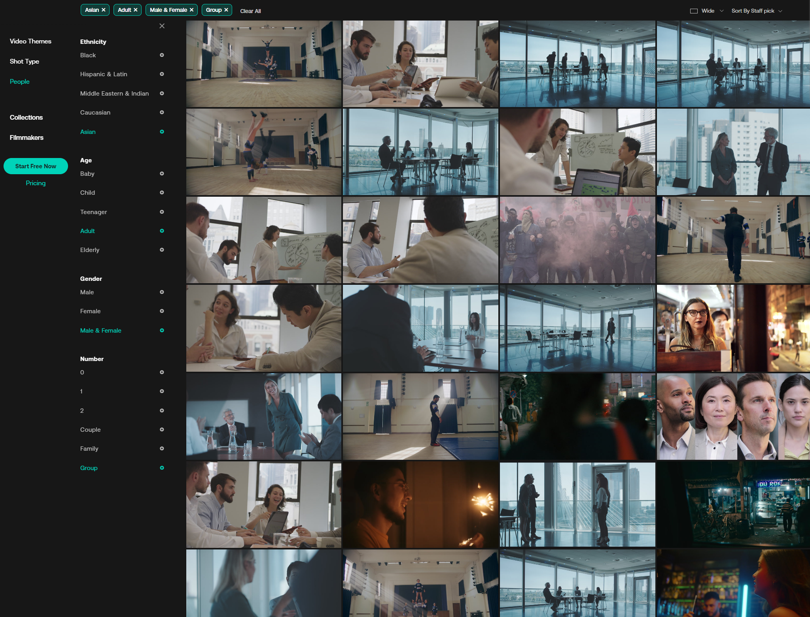Switch to the Shot Type menu
Viewport: 810px width, 617px height.
click(x=25, y=62)
